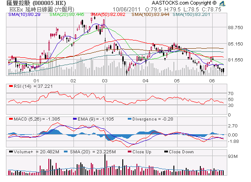Click the Close Down legend text
This screenshot has height=182, width=251.
click(181, 152)
